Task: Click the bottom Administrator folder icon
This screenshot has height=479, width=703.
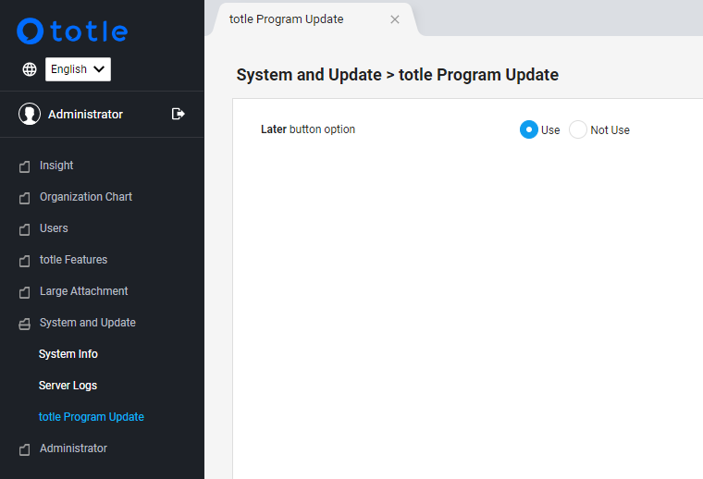Action: (25, 449)
